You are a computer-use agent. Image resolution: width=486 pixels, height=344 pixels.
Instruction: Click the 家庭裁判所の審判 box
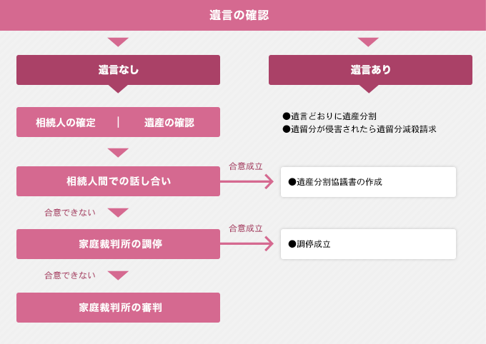118,308
